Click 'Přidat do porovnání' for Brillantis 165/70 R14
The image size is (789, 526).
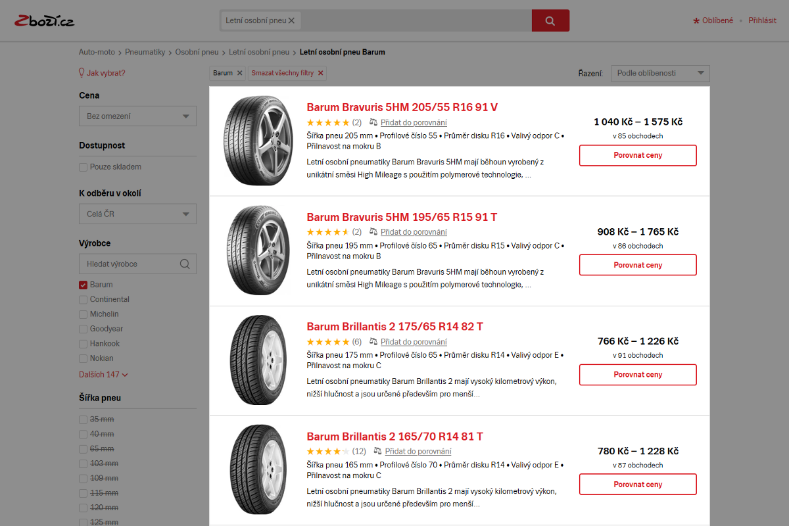click(418, 451)
